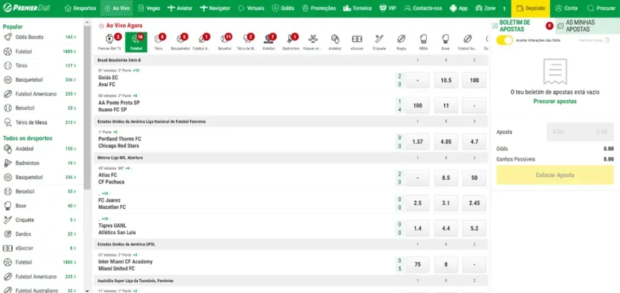Screen dimensions: 620x293
Task: Pick odds 4.05 draw for Portland Thorns match
Action: click(x=446, y=142)
